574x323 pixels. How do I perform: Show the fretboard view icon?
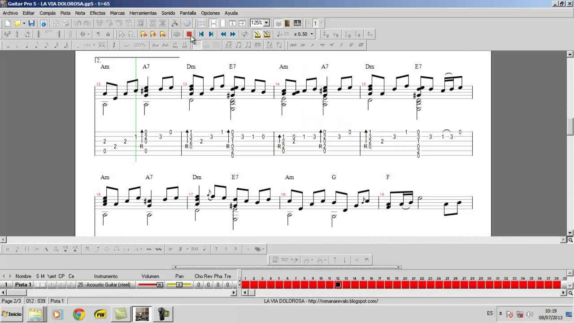(x=287, y=23)
